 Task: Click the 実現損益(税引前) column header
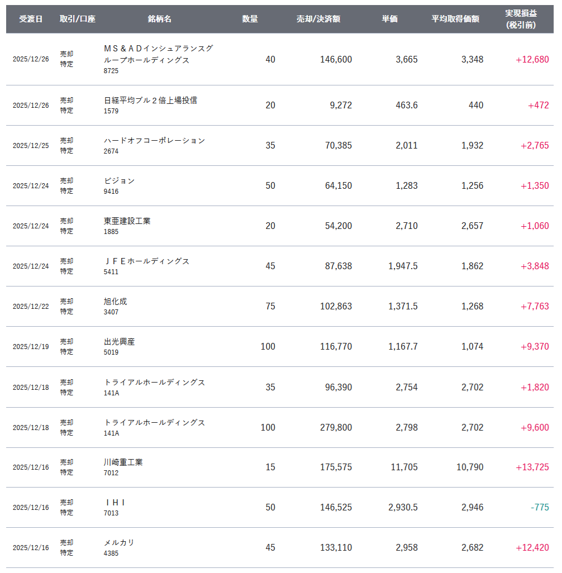[x=521, y=19]
